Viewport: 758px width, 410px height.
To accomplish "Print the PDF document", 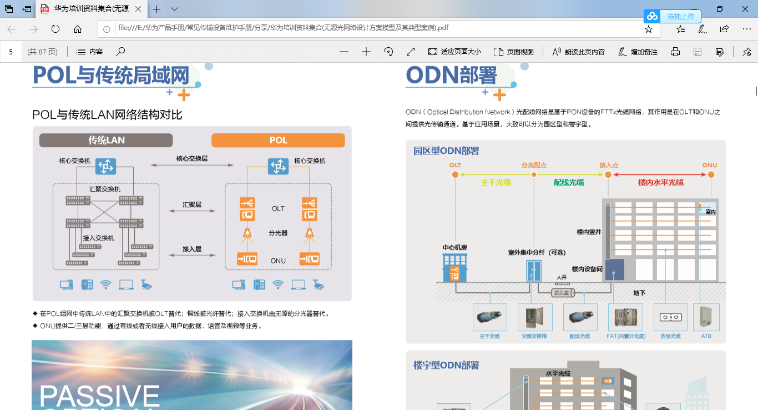I will point(675,52).
